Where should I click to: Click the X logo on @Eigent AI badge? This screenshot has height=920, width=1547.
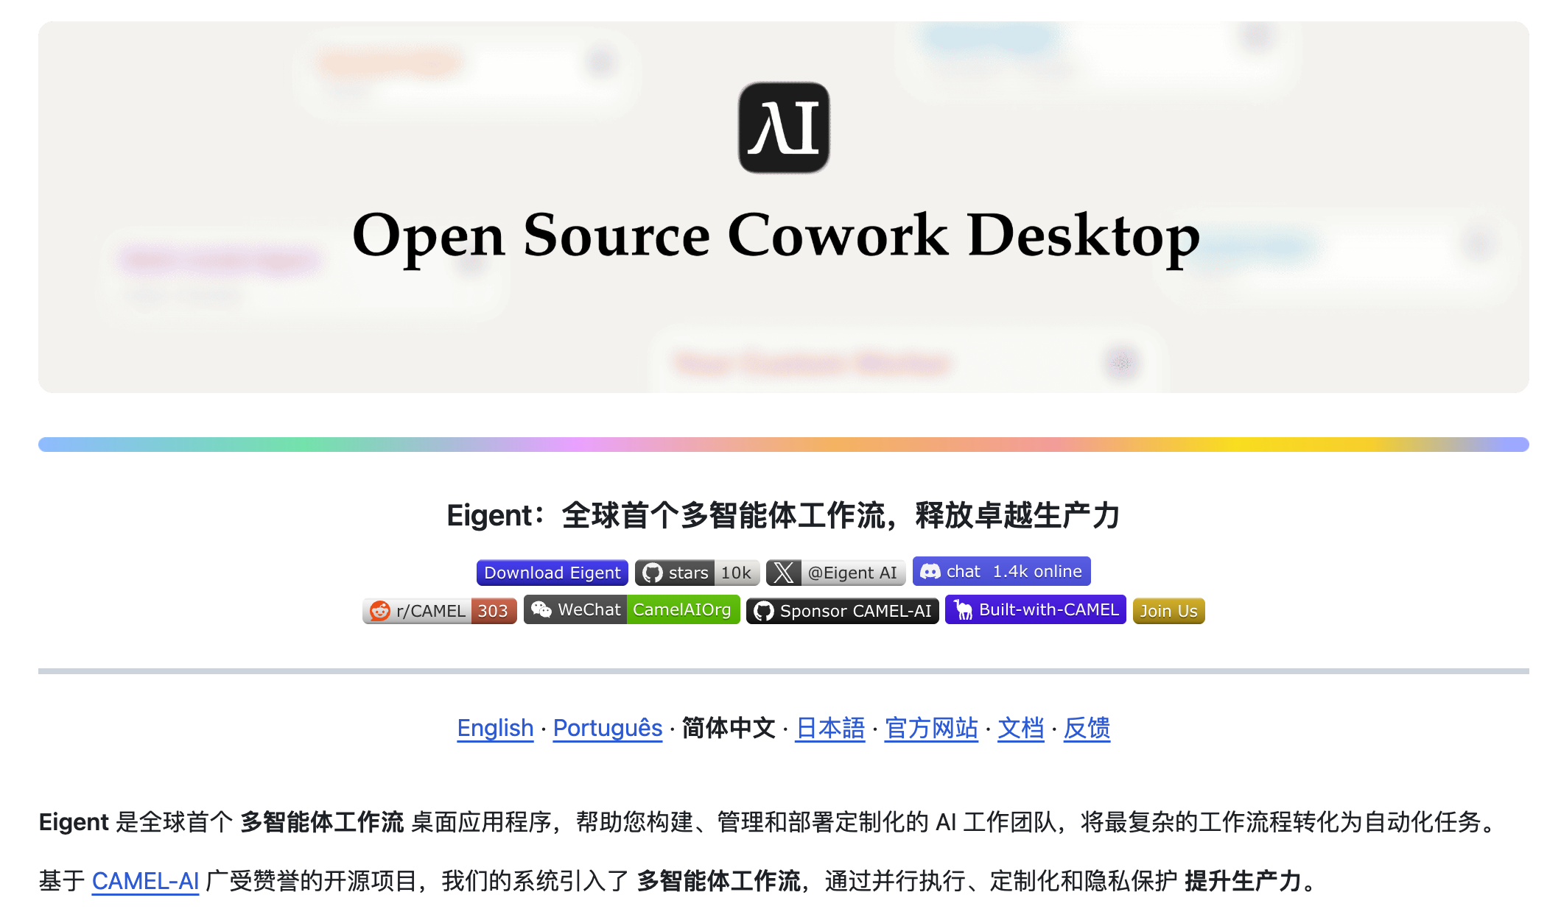(784, 573)
